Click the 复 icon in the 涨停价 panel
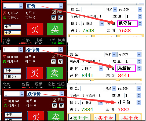The image size is (146, 121). click(60, 62)
